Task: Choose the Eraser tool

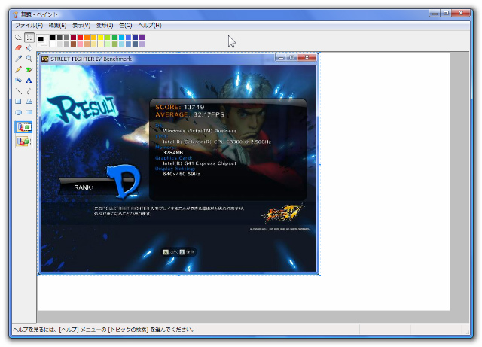Action: [x=18, y=48]
